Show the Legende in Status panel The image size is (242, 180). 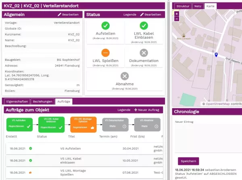tap(129, 14)
